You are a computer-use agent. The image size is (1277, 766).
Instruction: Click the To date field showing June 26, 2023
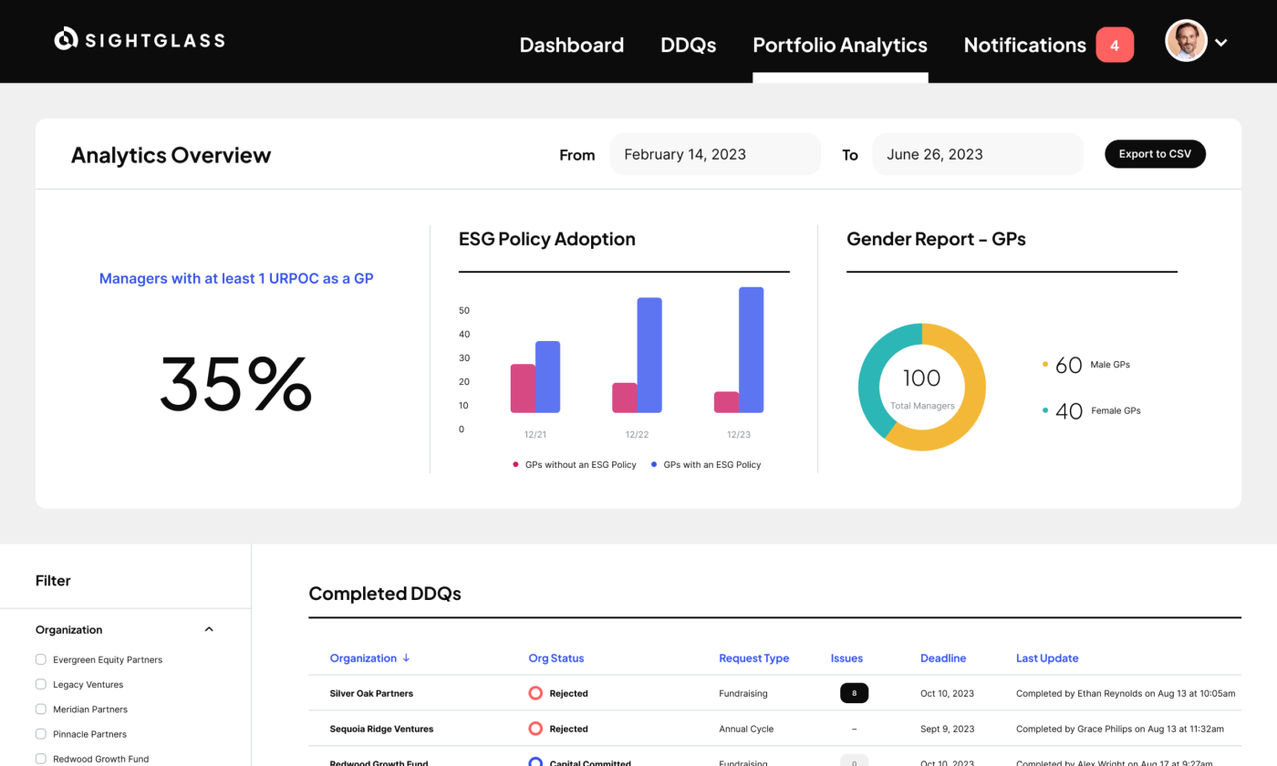click(x=977, y=154)
